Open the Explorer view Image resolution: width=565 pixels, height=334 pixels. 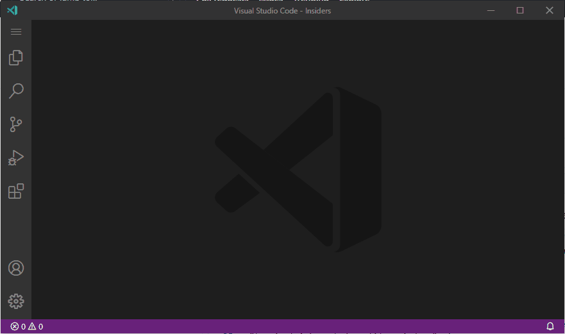(x=16, y=58)
